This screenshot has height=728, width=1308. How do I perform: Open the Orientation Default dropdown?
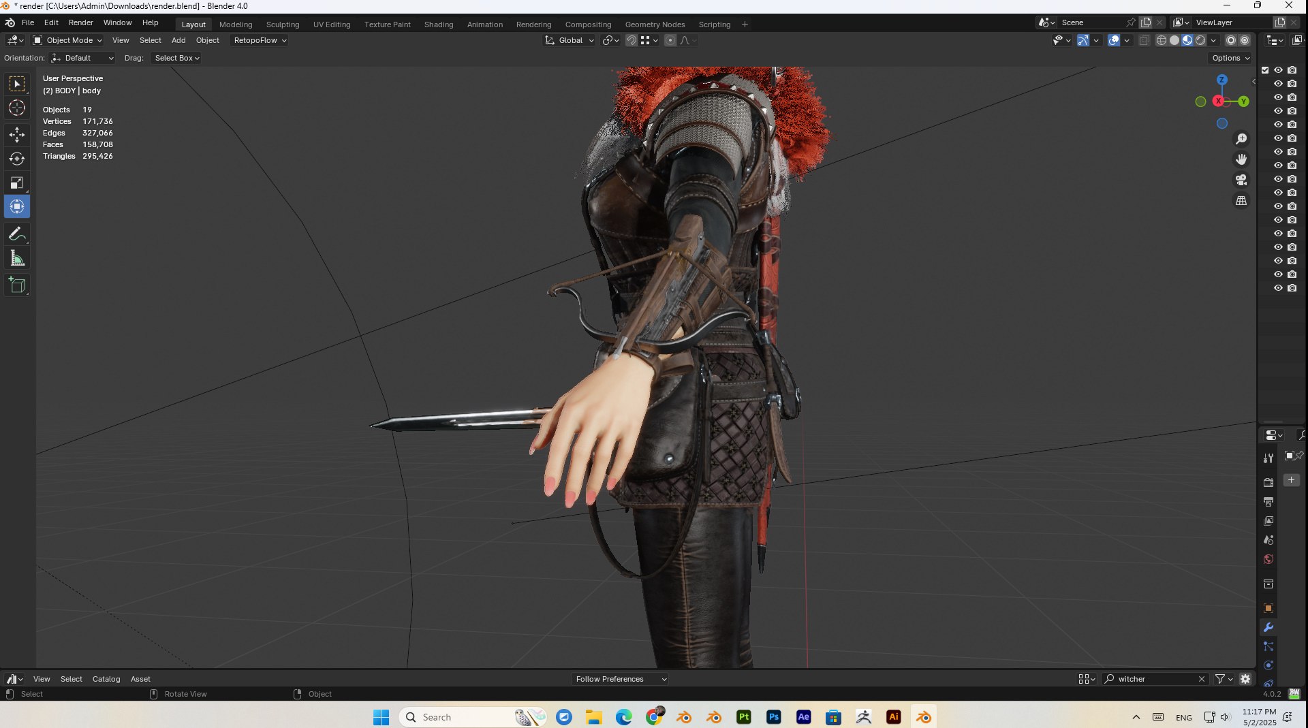pyautogui.click(x=82, y=59)
